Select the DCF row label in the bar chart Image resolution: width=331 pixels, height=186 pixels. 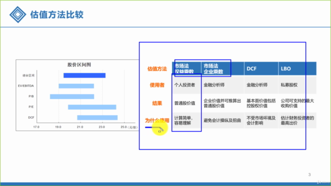[x=31, y=117]
